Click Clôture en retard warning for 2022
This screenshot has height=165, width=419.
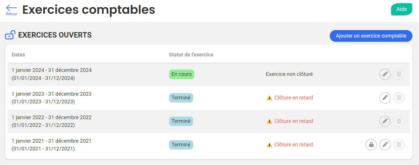[x=293, y=121]
